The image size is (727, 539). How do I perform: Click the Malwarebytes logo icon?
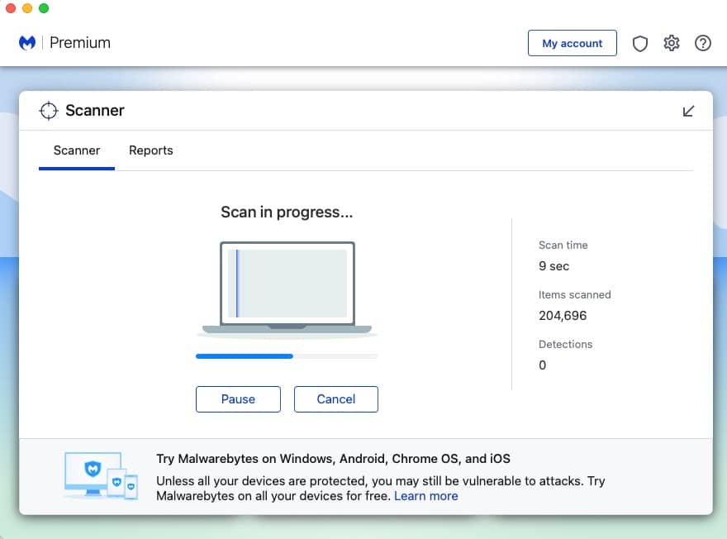click(x=27, y=43)
